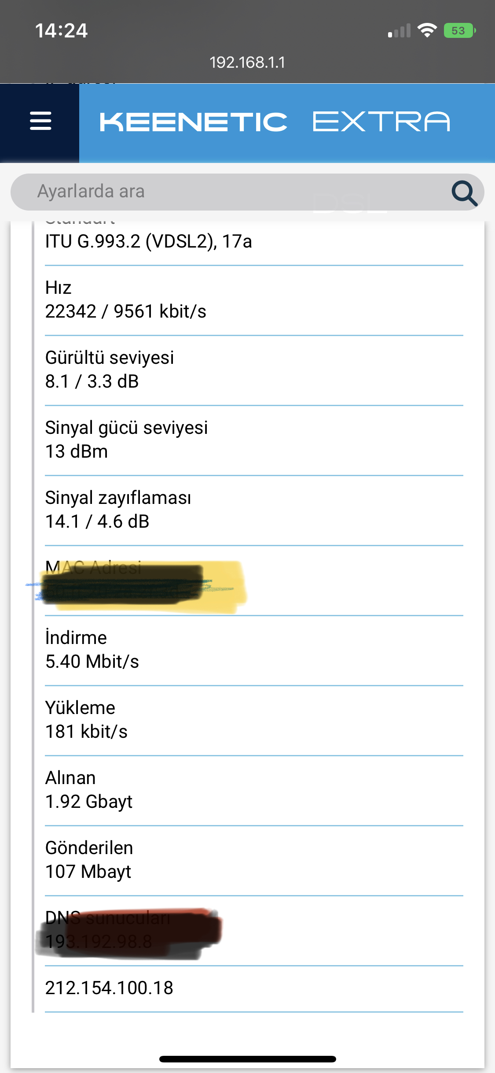Viewport: 495px width, 1073px height.
Task: Select the Sinyal gücü seviyesi 13 dBm row
Action: [254, 440]
